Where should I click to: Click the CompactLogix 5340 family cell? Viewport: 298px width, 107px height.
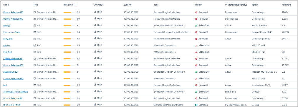[x=262, y=32]
